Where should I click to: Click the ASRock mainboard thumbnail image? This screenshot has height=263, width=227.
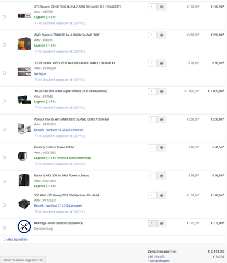24,128
